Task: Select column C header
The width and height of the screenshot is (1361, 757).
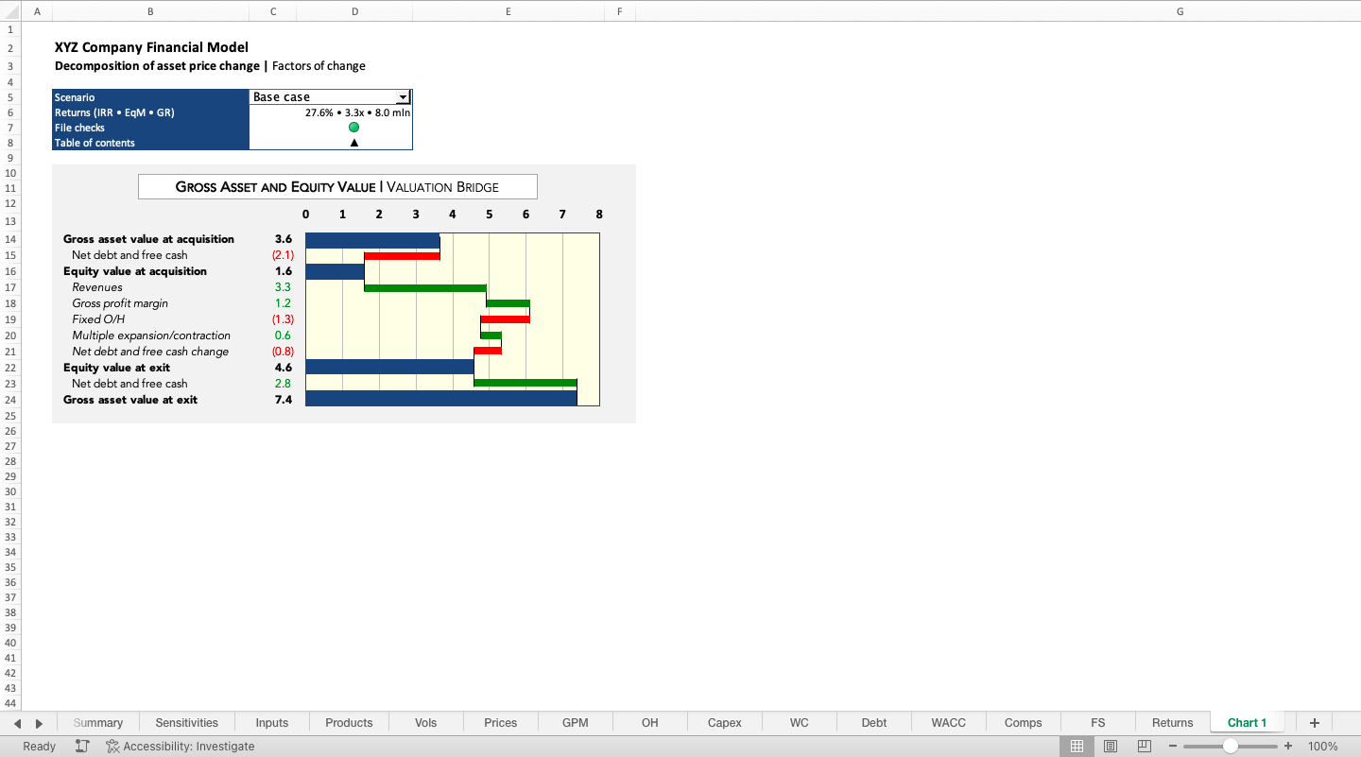Action: [x=272, y=11]
